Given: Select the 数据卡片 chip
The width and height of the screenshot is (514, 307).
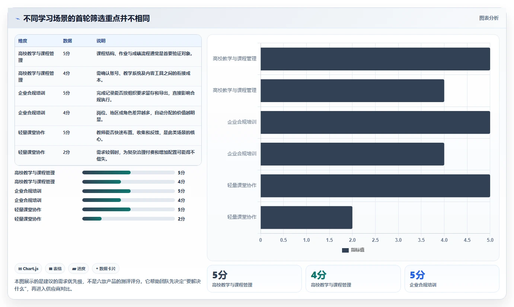Looking at the screenshot, I should (106, 269).
